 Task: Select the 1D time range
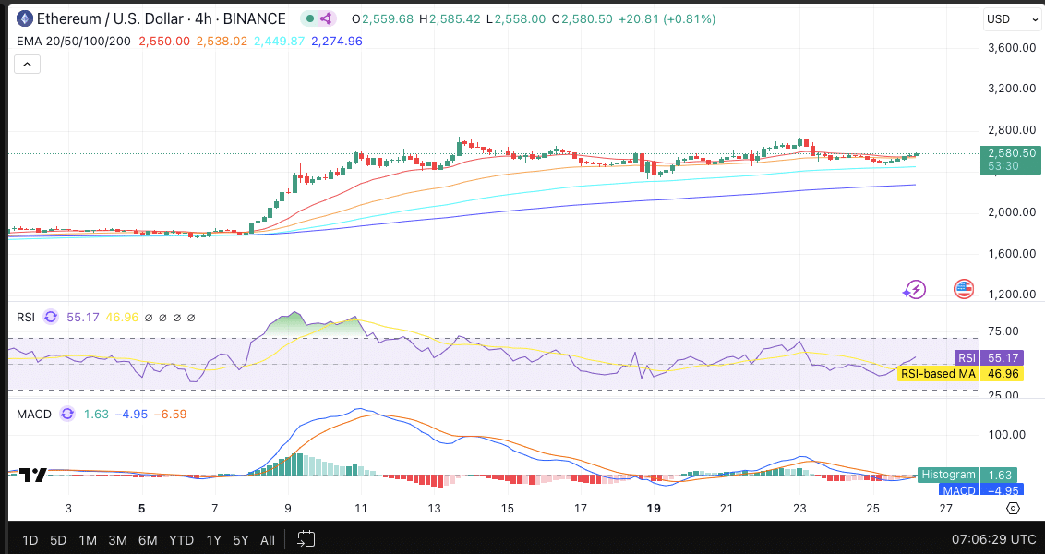[x=30, y=540]
